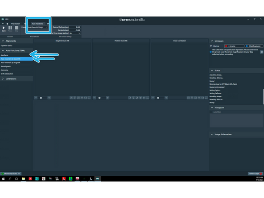The height and width of the screenshot is (198, 264).
Task: Switch to the EPU taskbar icon
Action: 98,179
